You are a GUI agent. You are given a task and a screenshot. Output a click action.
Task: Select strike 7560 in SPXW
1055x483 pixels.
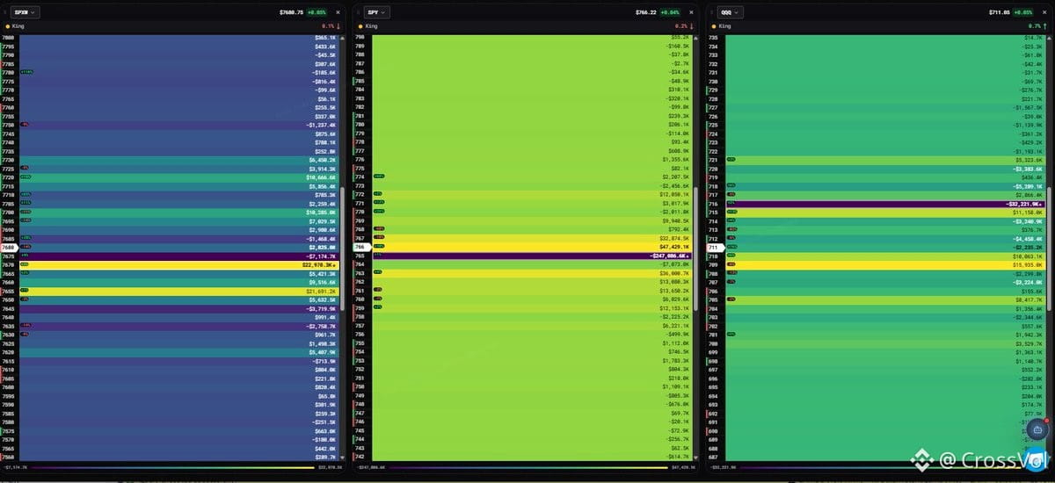[x=8, y=458]
